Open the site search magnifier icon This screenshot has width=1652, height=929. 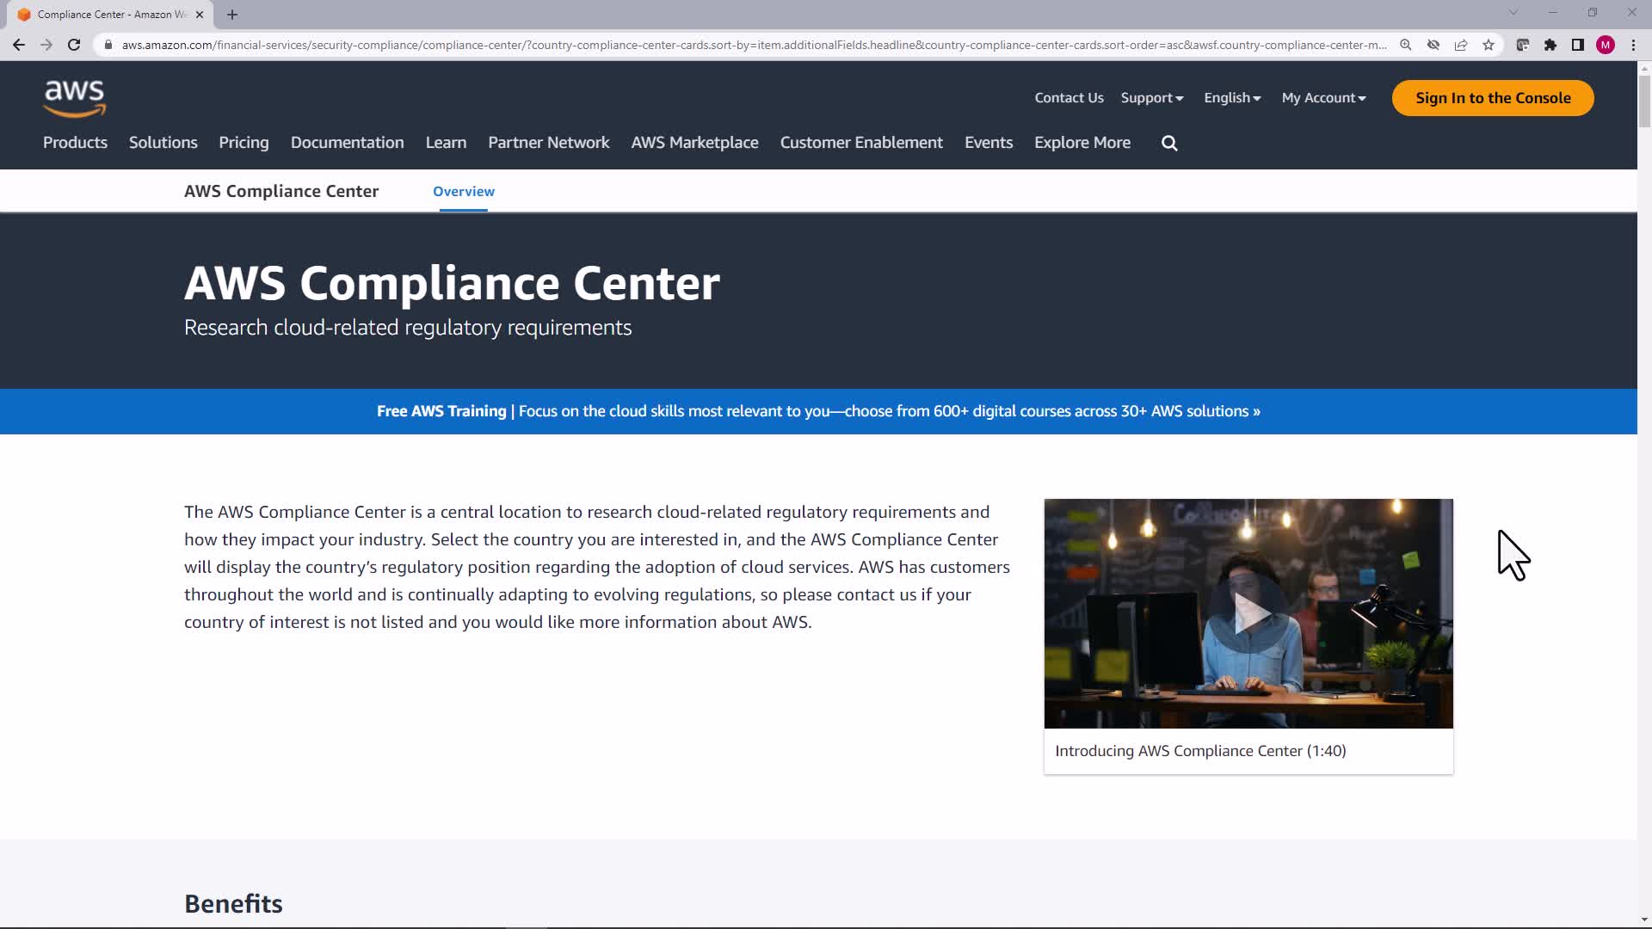pyautogui.click(x=1169, y=144)
